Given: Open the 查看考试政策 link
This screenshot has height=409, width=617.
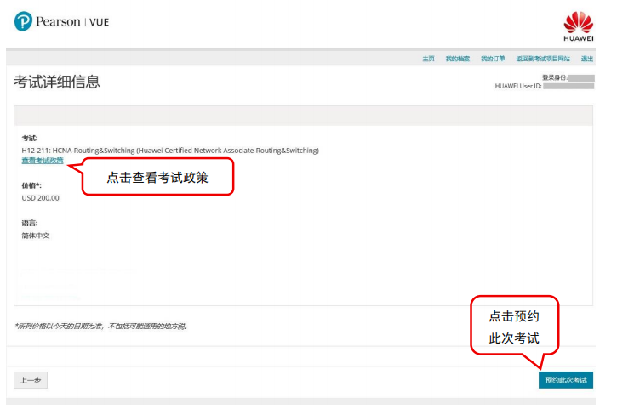Looking at the screenshot, I should (43, 161).
